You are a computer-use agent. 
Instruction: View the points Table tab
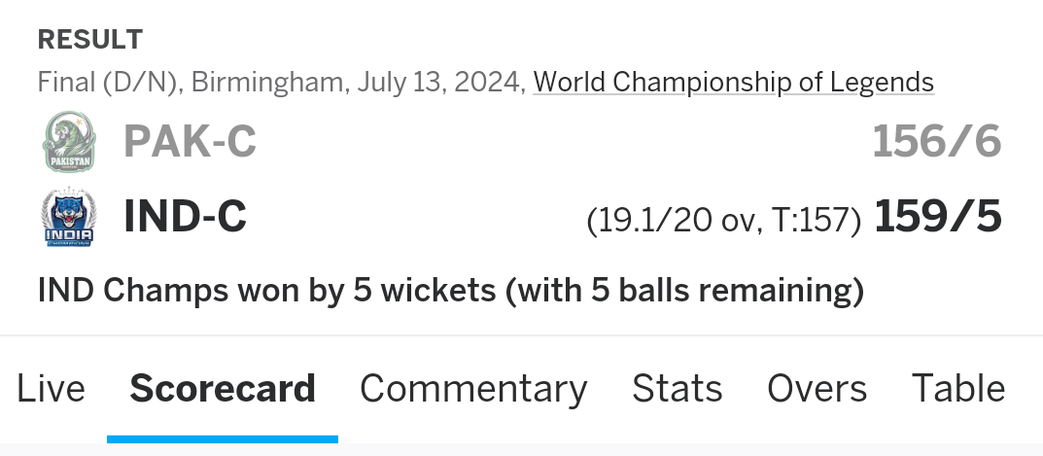click(x=957, y=389)
